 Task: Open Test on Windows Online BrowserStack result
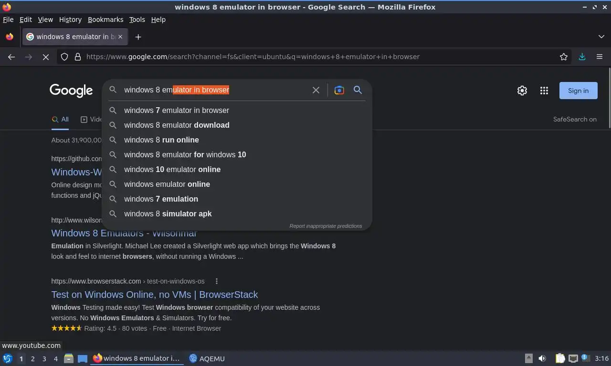click(x=155, y=295)
